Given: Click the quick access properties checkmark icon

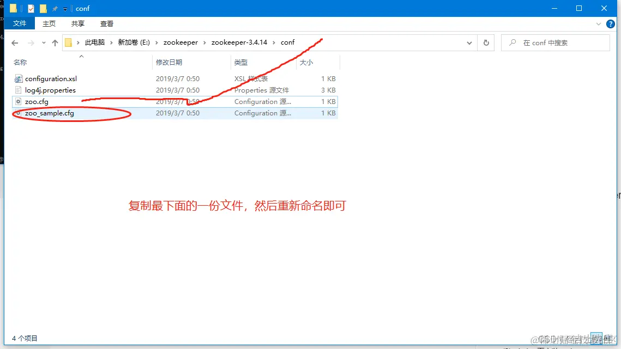Looking at the screenshot, I should click(31, 8).
